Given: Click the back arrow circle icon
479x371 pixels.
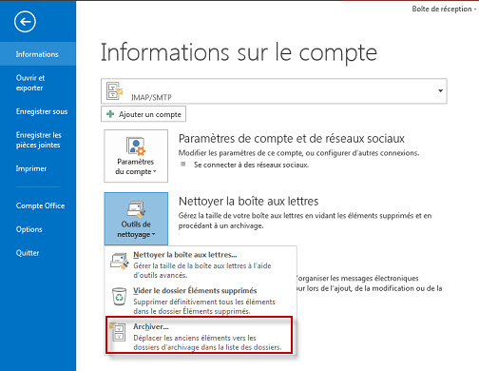Looking at the screenshot, I should coord(25,22).
